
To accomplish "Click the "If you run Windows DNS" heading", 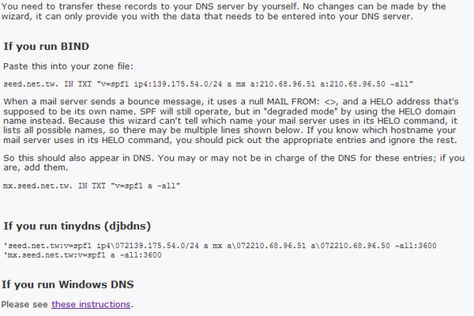I will click(x=68, y=284).
